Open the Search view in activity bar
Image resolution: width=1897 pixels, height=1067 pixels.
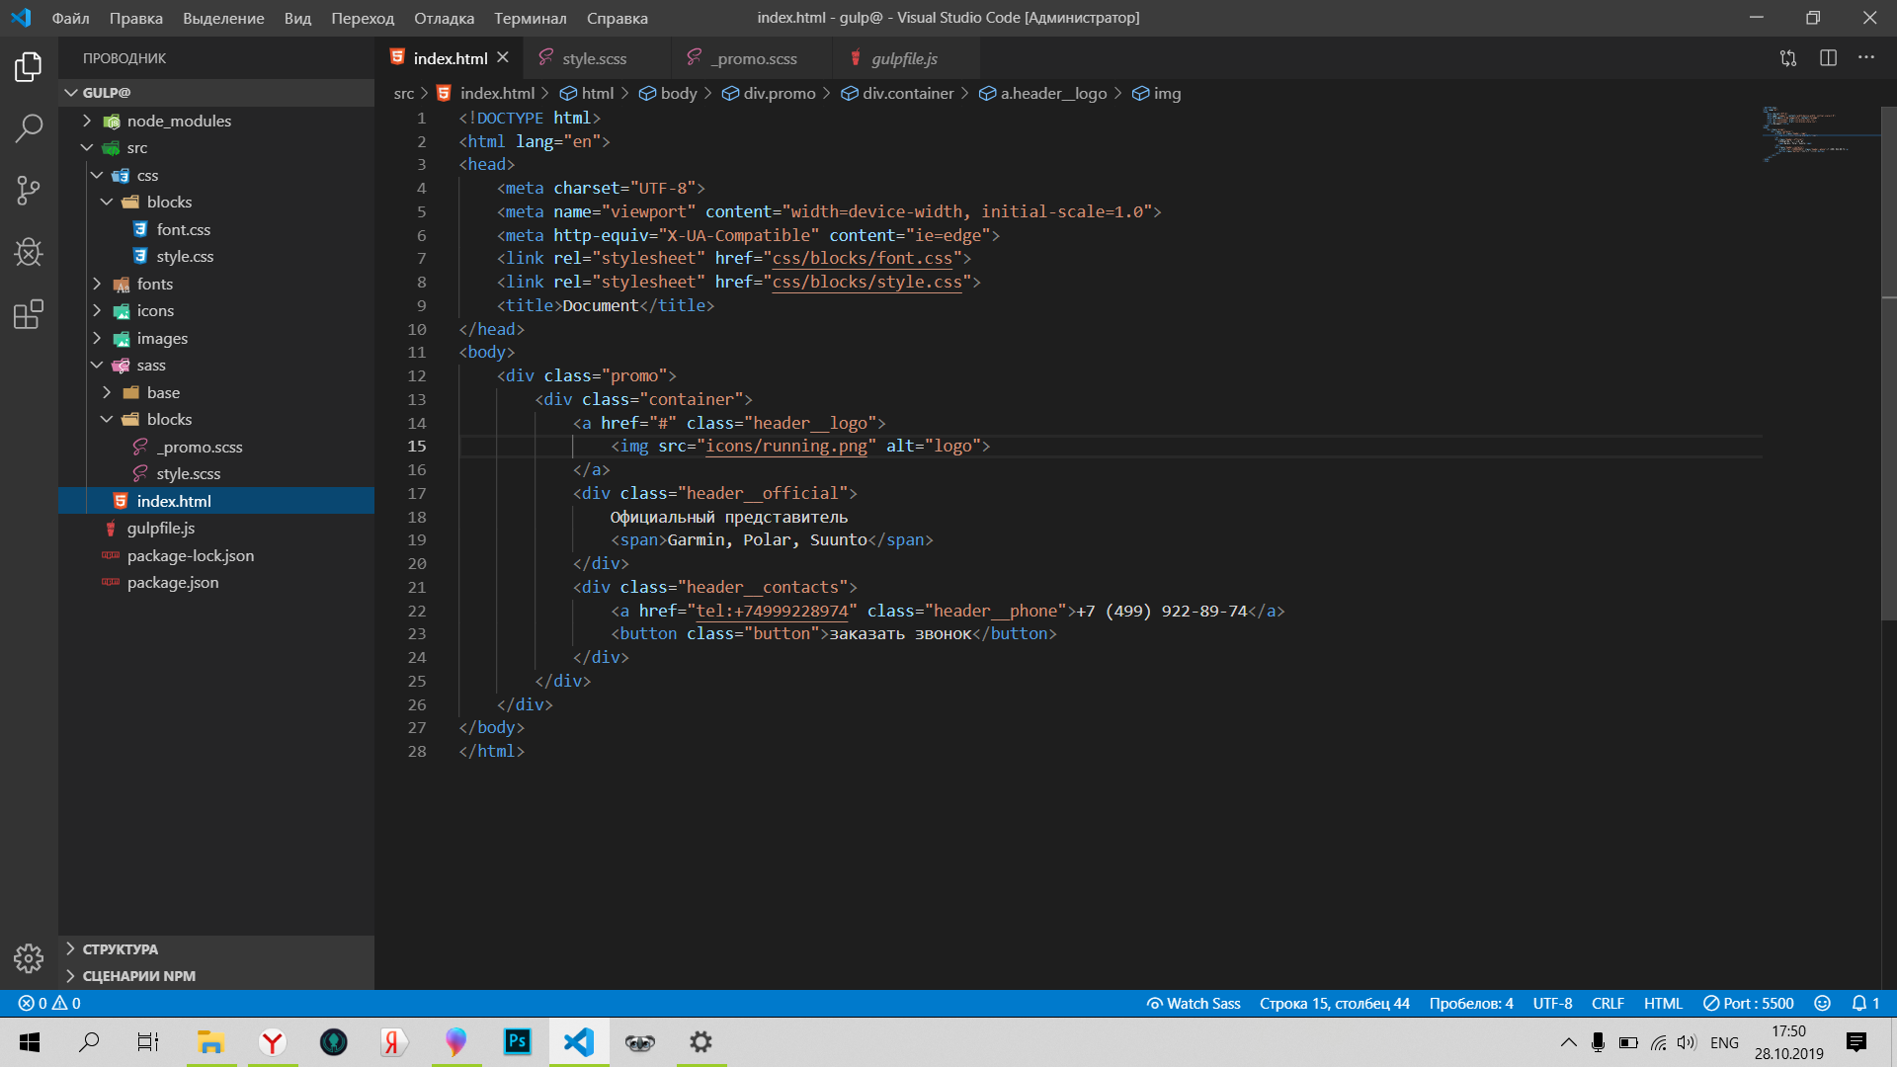pos(29,127)
